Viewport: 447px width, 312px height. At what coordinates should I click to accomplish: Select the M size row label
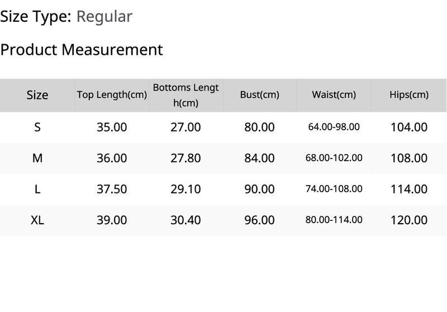coord(37,158)
